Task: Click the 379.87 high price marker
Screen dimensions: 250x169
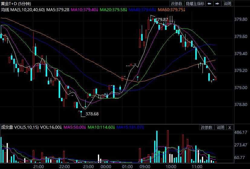Action: [x=161, y=20]
